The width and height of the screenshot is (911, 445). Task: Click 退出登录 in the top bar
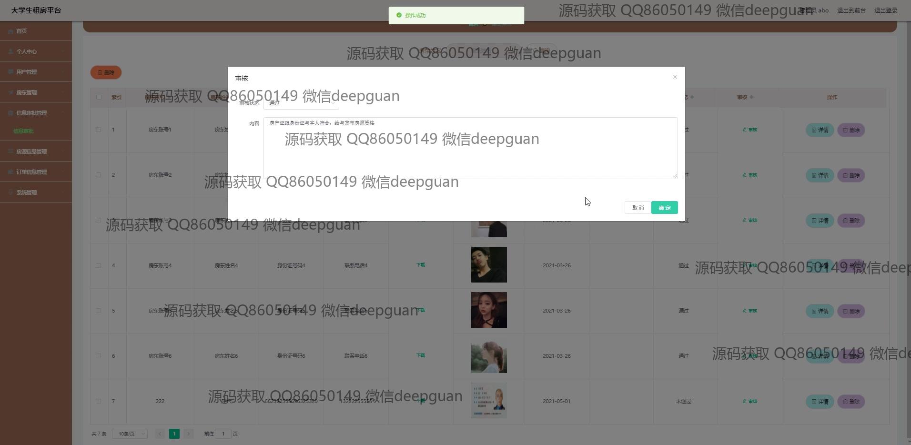coord(886,10)
